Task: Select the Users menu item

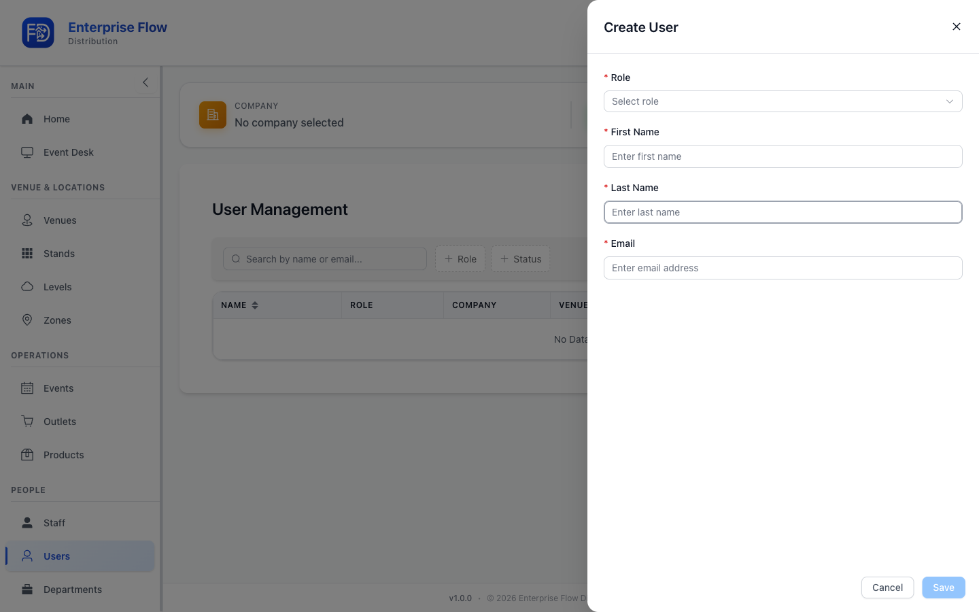Action: click(80, 556)
